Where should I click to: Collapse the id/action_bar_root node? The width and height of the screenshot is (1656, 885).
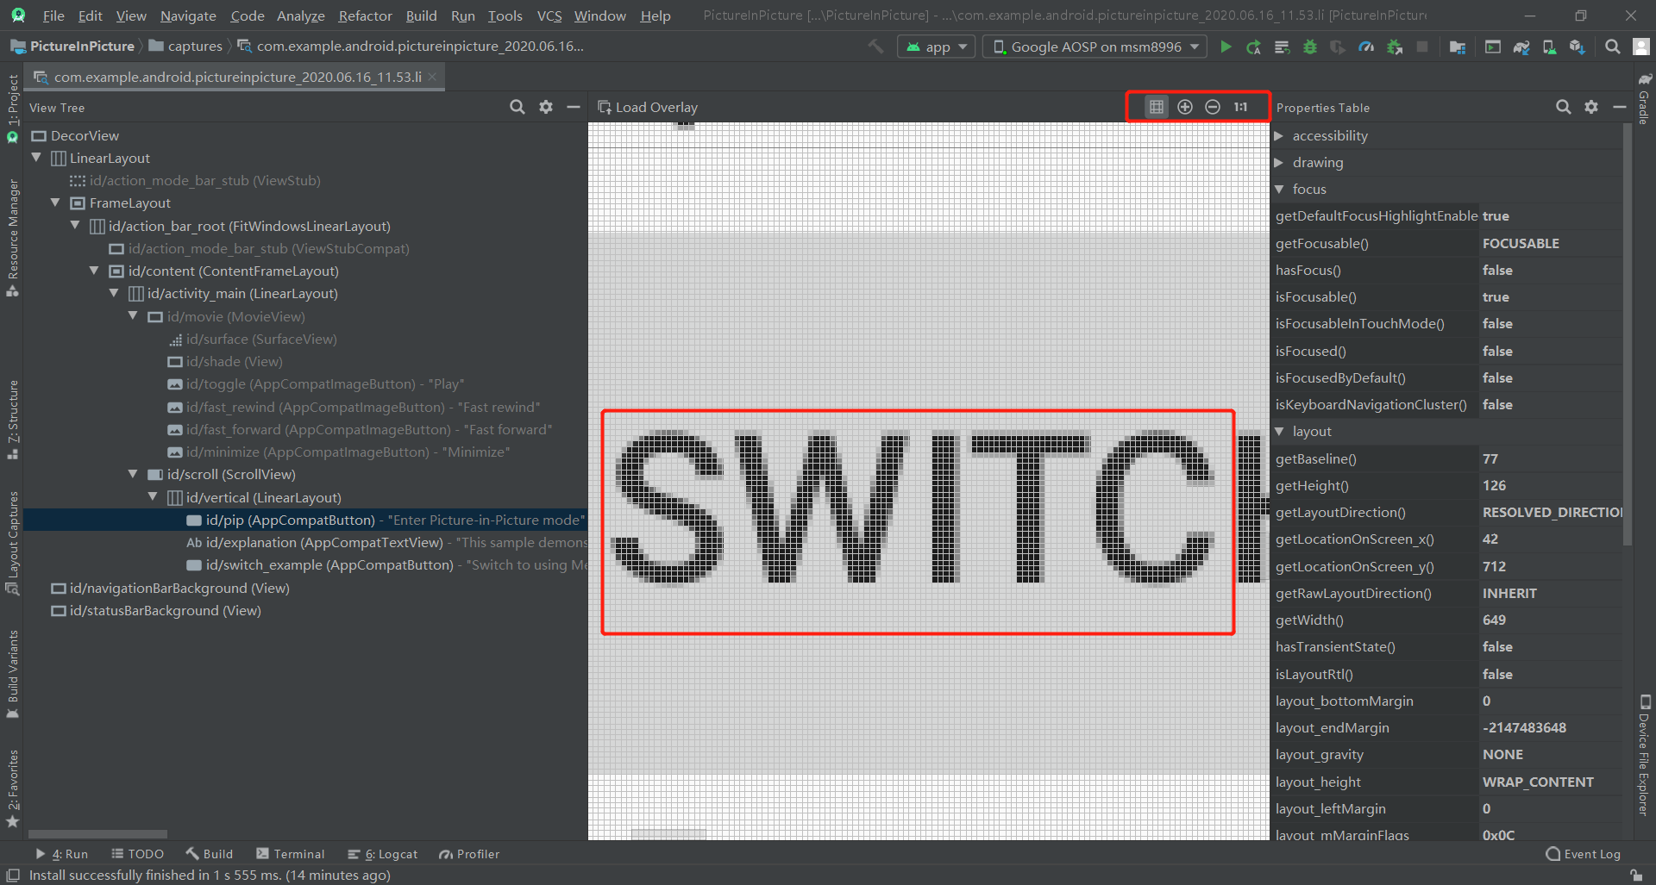[x=75, y=226]
